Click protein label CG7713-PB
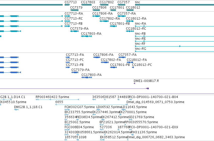This screenshot has width=214, height=141. point(75,65)
